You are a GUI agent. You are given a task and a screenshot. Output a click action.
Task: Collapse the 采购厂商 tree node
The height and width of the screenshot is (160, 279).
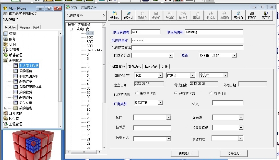point(71,29)
